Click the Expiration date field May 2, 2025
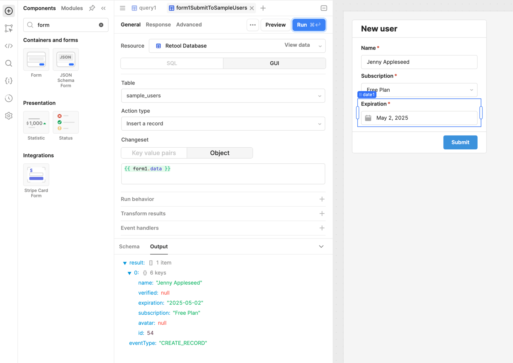Screen dimensions: 513x363 [419, 118]
